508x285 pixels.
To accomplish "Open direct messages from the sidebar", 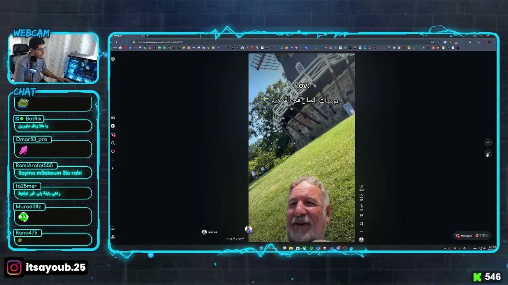I will [113, 135].
